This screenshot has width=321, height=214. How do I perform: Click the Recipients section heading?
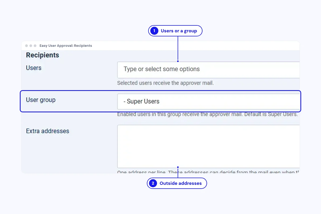click(43, 55)
